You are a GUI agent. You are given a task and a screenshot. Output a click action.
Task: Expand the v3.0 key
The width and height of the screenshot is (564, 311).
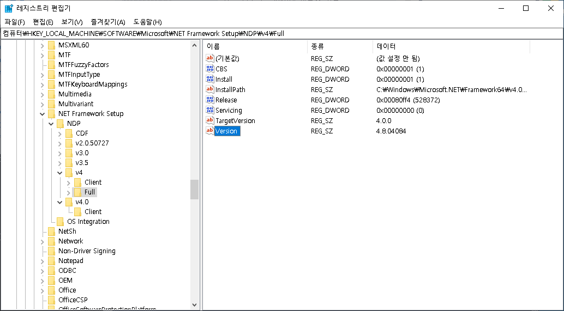pos(59,153)
